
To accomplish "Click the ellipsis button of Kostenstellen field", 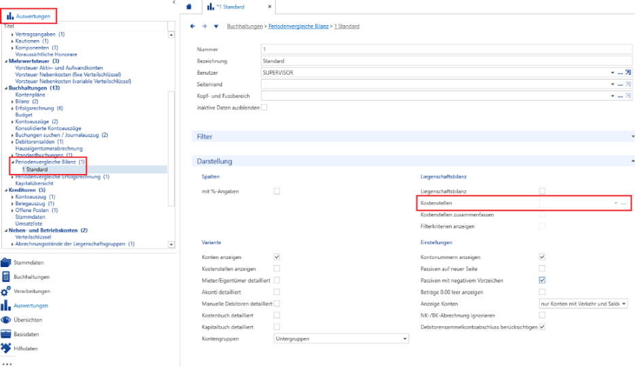I will pyautogui.click(x=623, y=203).
